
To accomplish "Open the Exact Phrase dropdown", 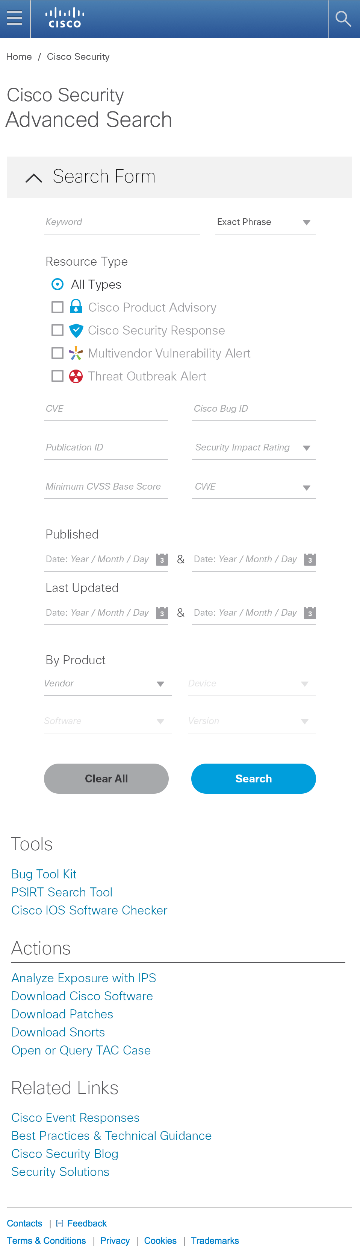I will point(265,222).
